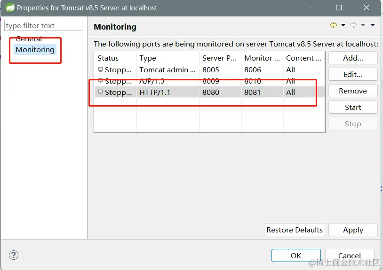Screen dimensions: 383x270
Task: Start monitoring with the Start button
Action: click(x=353, y=107)
